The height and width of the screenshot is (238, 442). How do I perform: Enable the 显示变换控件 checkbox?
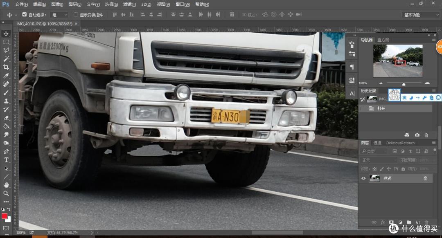click(76, 15)
